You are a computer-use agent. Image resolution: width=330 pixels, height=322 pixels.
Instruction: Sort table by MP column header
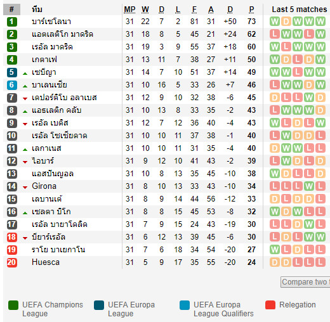(x=129, y=10)
